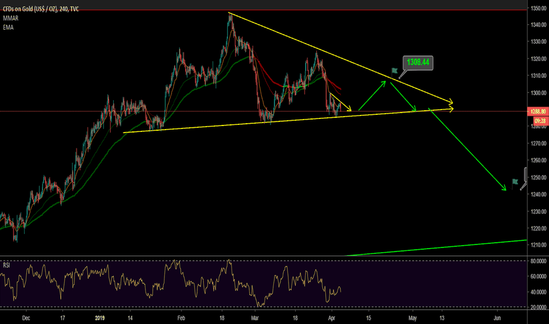Select the EMA indicator label
The height and width of the screenshot is (324, 549).
coord(8,27)
